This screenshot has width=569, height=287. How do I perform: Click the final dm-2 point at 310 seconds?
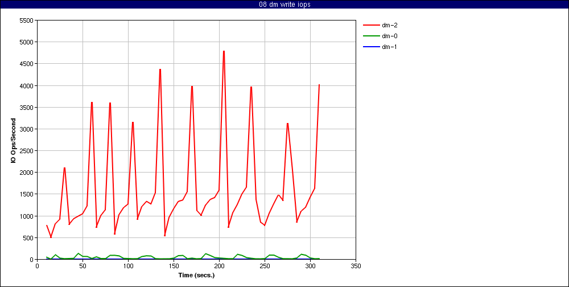point(319,85)
